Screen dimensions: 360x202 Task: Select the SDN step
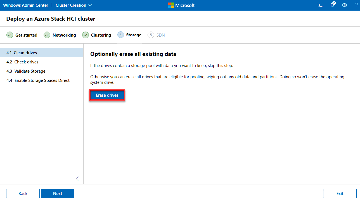pyautogui.click(x=156, y=35)
